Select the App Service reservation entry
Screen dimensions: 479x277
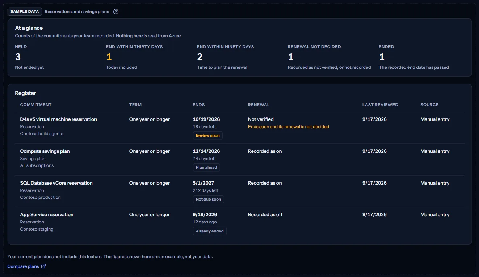tap(240, 223)
